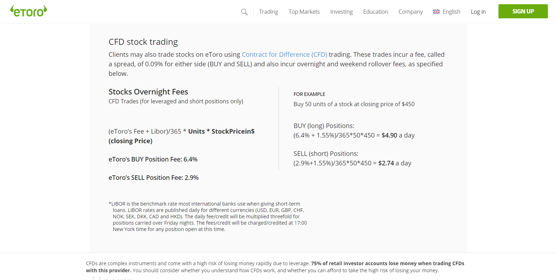Click the bold $2.74 daily fee value
This screenshot has width=556, height=280.
pos(386,163)
